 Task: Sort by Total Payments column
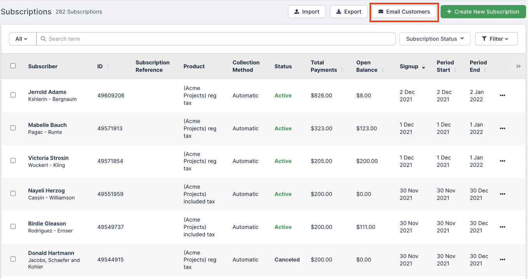tap(342, 70)
